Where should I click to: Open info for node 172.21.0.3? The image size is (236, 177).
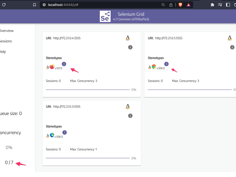tap(130, 116)
